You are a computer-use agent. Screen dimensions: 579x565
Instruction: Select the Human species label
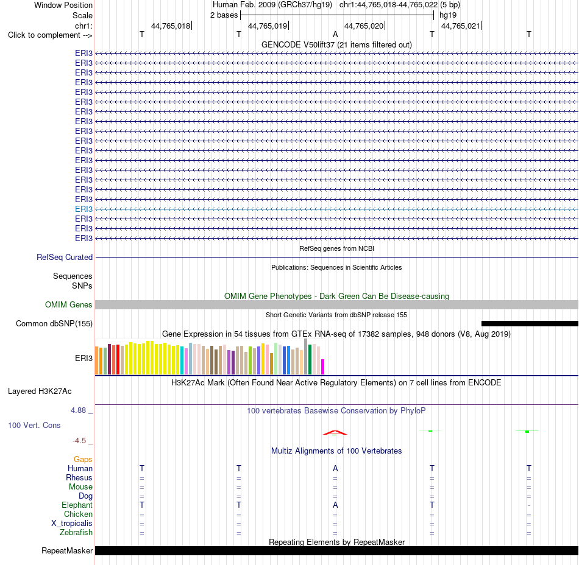tap(80, 468)
